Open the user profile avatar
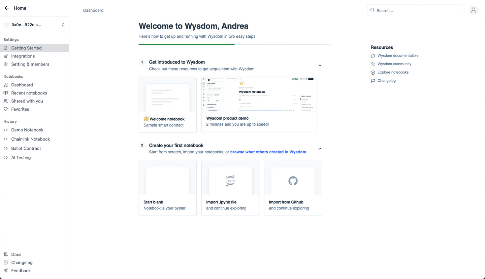 click(x=474, y=10)
